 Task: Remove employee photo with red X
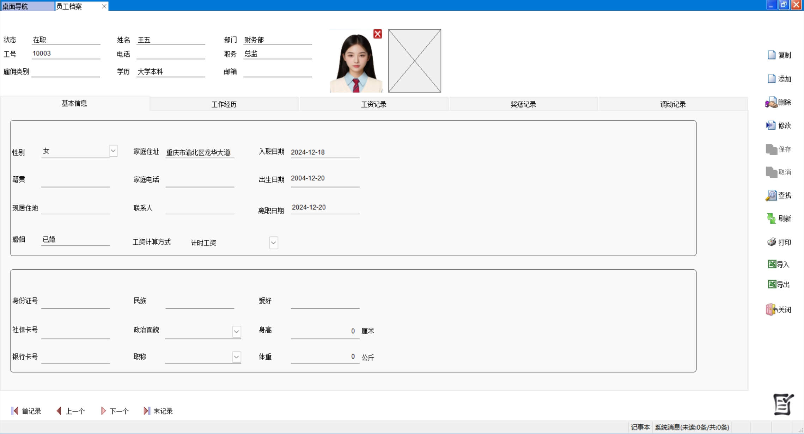(x=378, y=34)
